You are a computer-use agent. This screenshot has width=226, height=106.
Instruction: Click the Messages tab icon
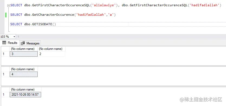click(23, 43)
